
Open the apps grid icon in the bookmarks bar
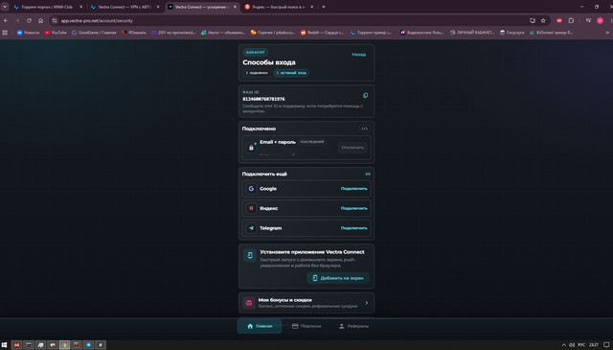[x=5, y=33]
